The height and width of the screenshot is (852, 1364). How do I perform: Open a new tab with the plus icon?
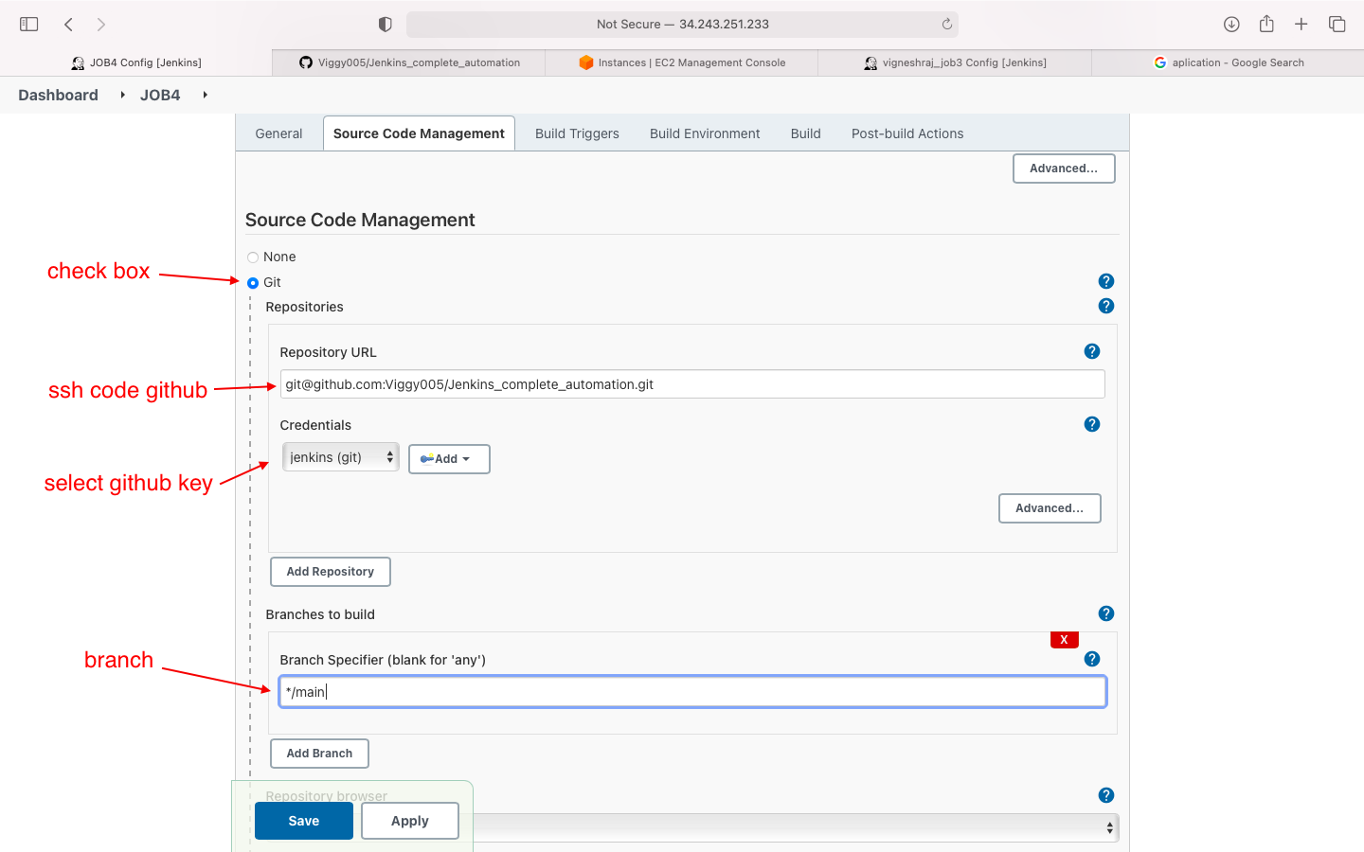tap(1301, 25)
